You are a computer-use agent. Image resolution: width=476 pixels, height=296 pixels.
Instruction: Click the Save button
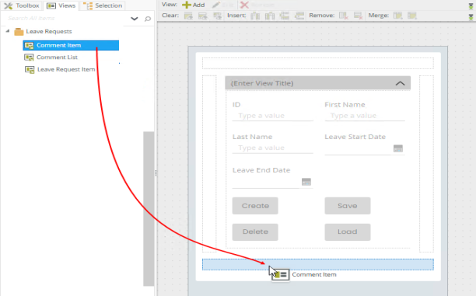tap(348, 206)
